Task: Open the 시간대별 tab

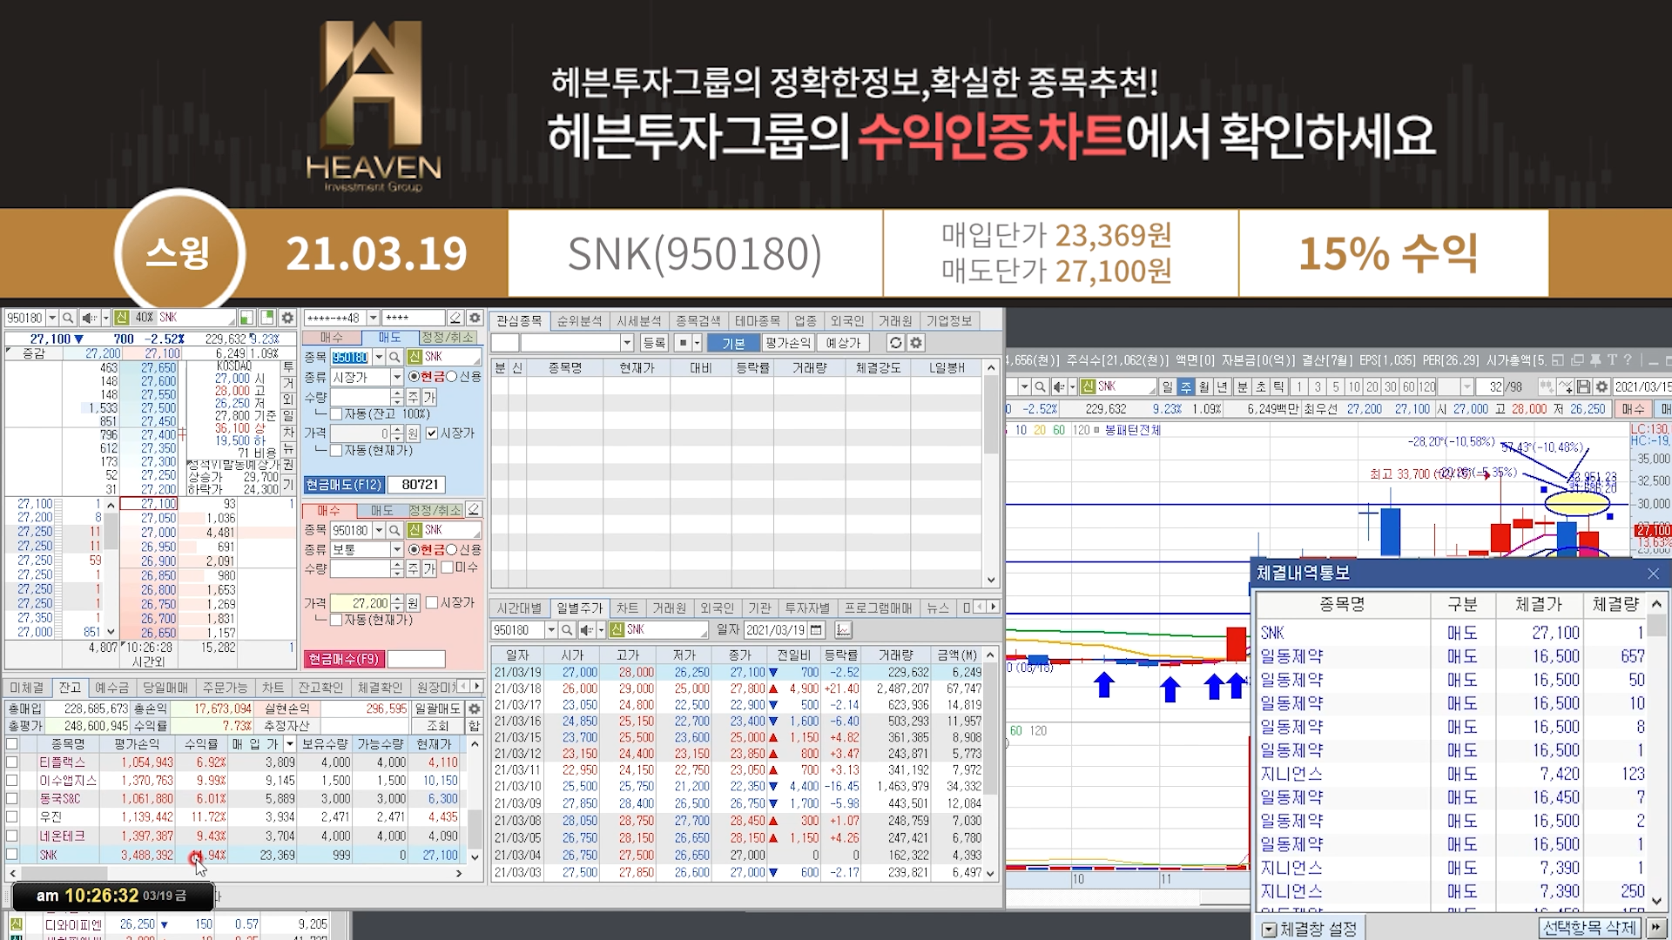Action: pyautogui.click(x=519, y=608)
